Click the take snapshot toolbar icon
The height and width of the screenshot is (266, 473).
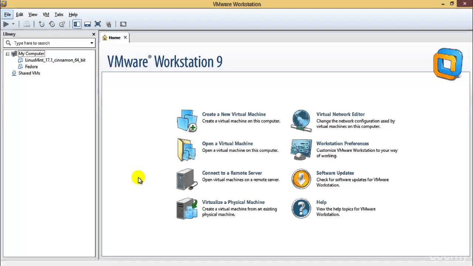point(41,24)
